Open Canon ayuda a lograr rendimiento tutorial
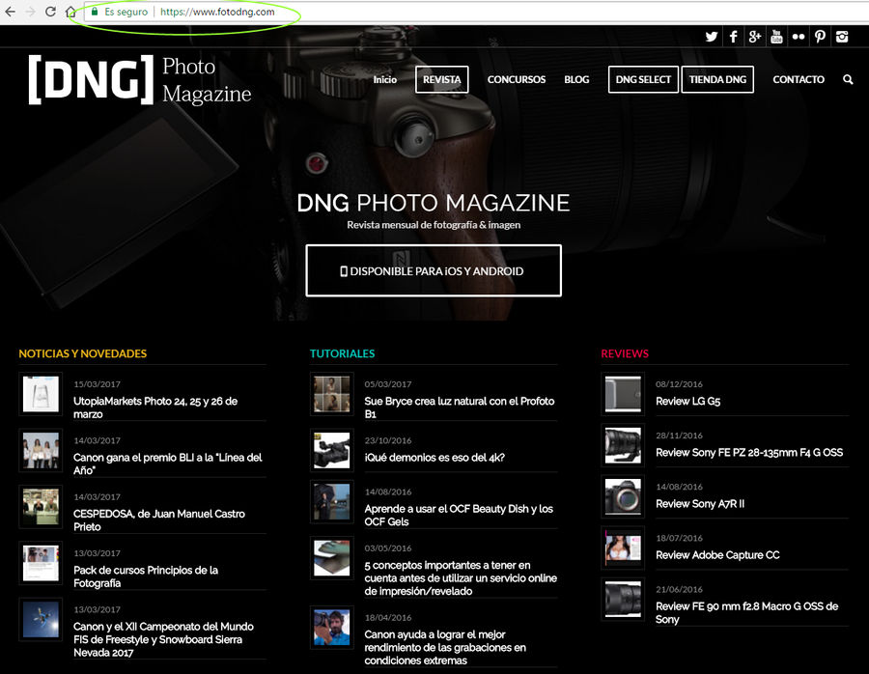This screenshot has width=869, height=674. coord(445,647)
